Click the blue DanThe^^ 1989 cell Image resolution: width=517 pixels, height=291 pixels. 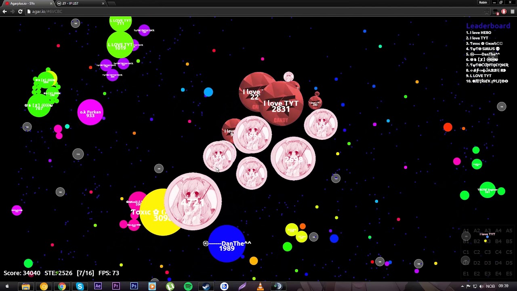[x=227, y=244]
